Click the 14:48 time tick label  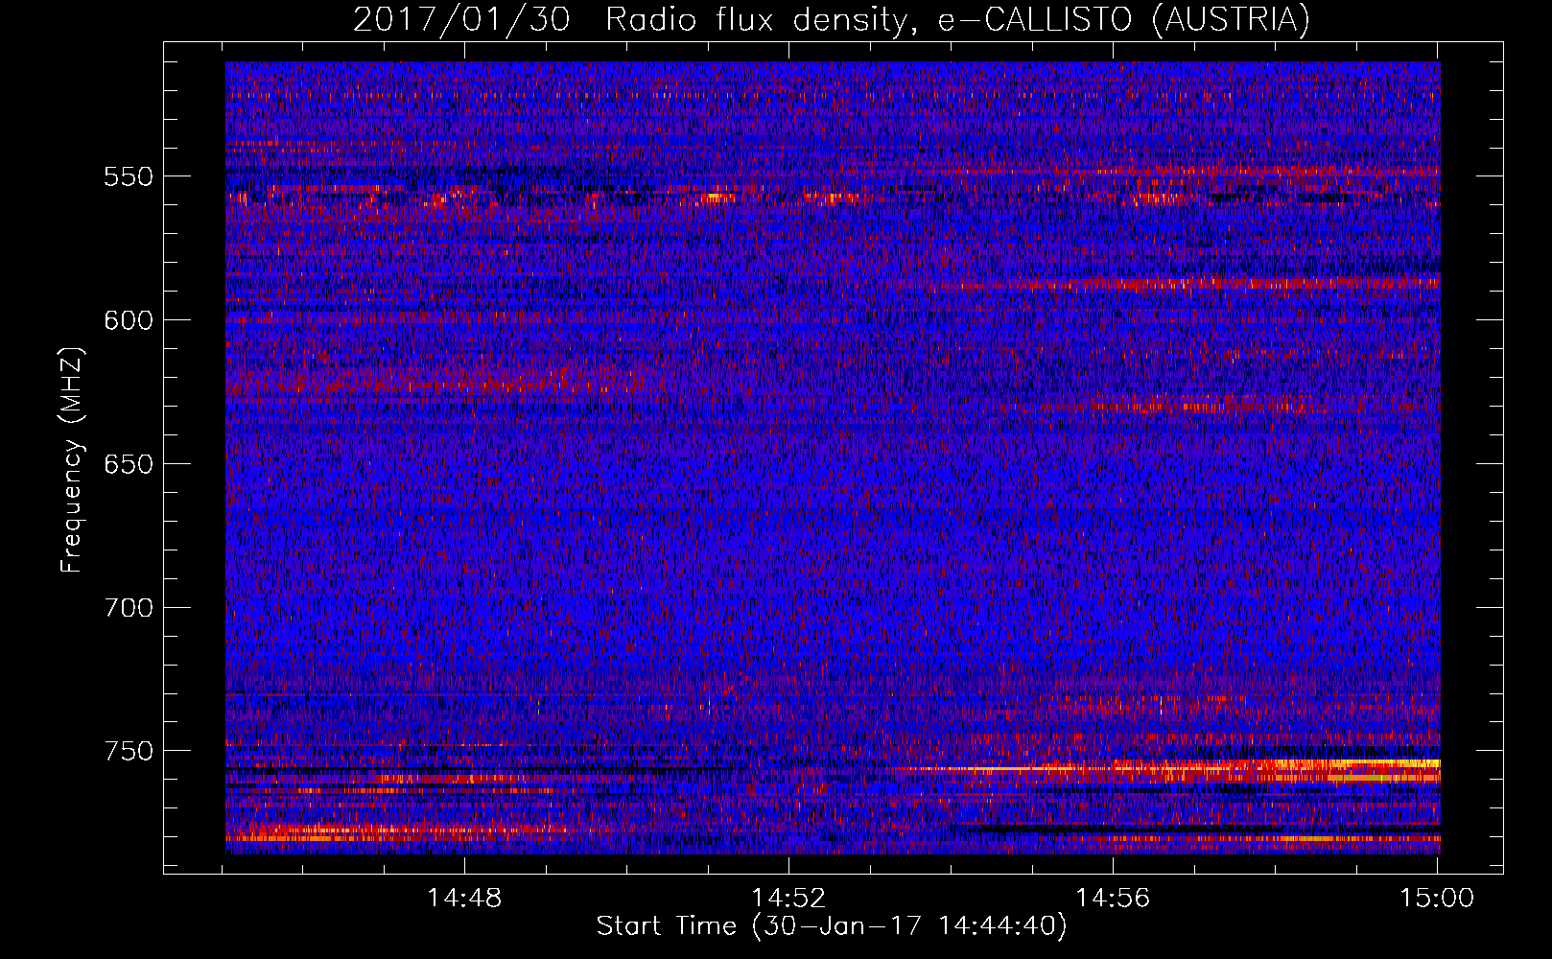pyautogui.click(x=464, y=899)
